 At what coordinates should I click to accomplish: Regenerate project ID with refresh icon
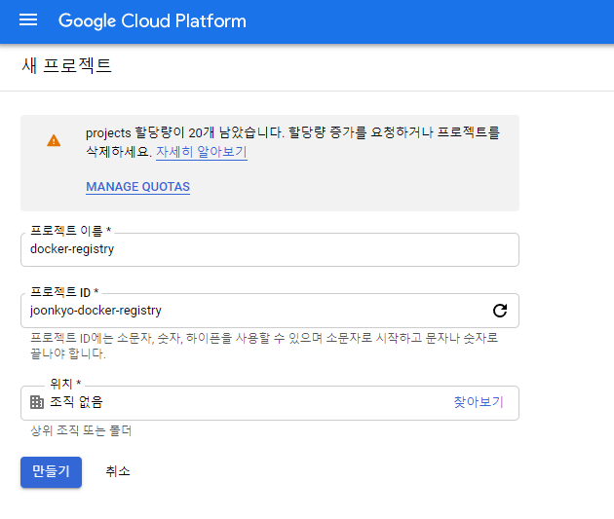[x=500, y=311]
